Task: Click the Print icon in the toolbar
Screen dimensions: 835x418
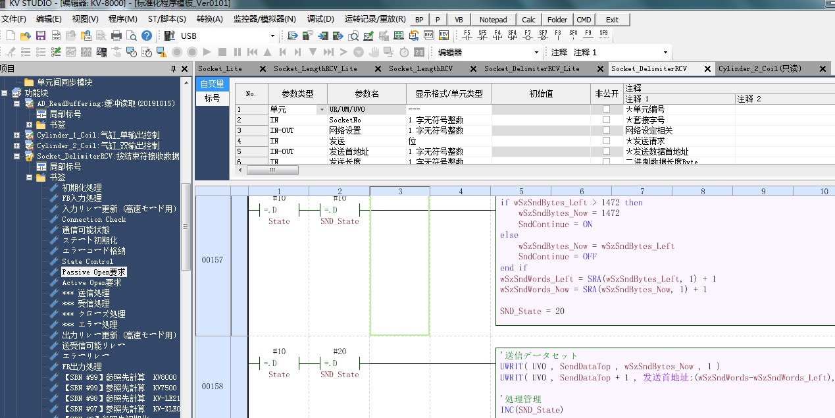Action: (x=116, y=36)
